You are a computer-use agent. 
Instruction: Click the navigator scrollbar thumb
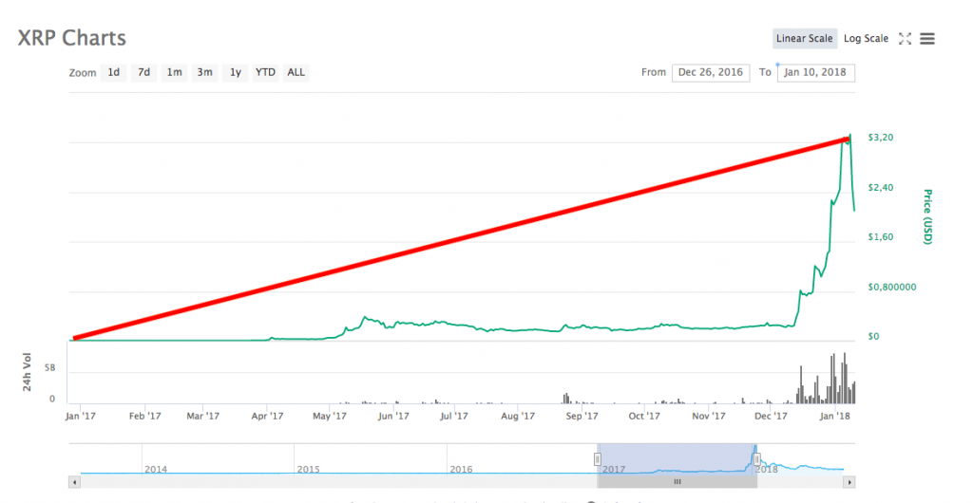677,481
